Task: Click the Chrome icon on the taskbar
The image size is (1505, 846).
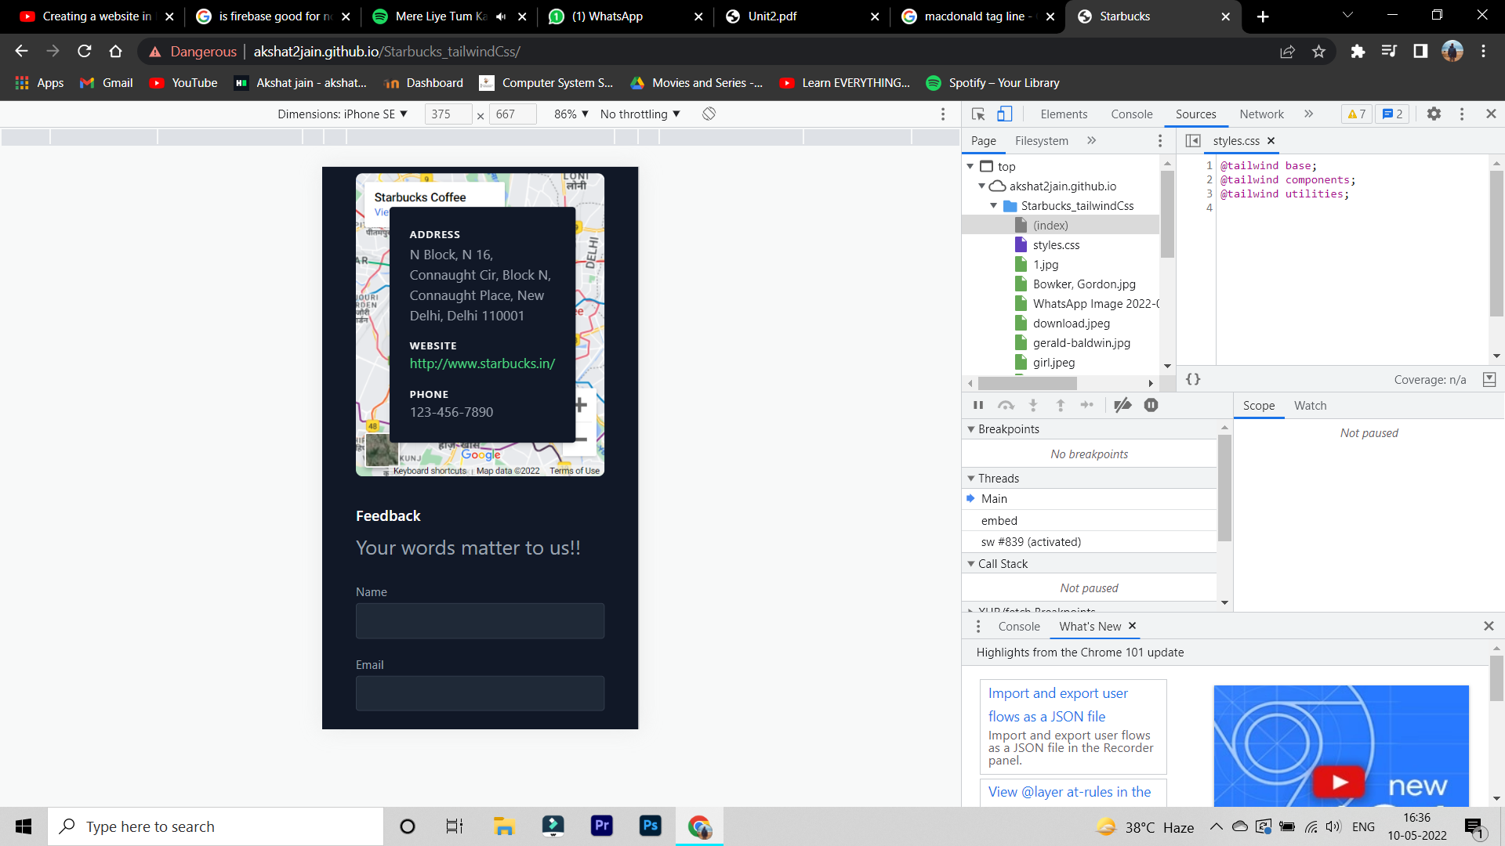Action: (x=699, y=826)
